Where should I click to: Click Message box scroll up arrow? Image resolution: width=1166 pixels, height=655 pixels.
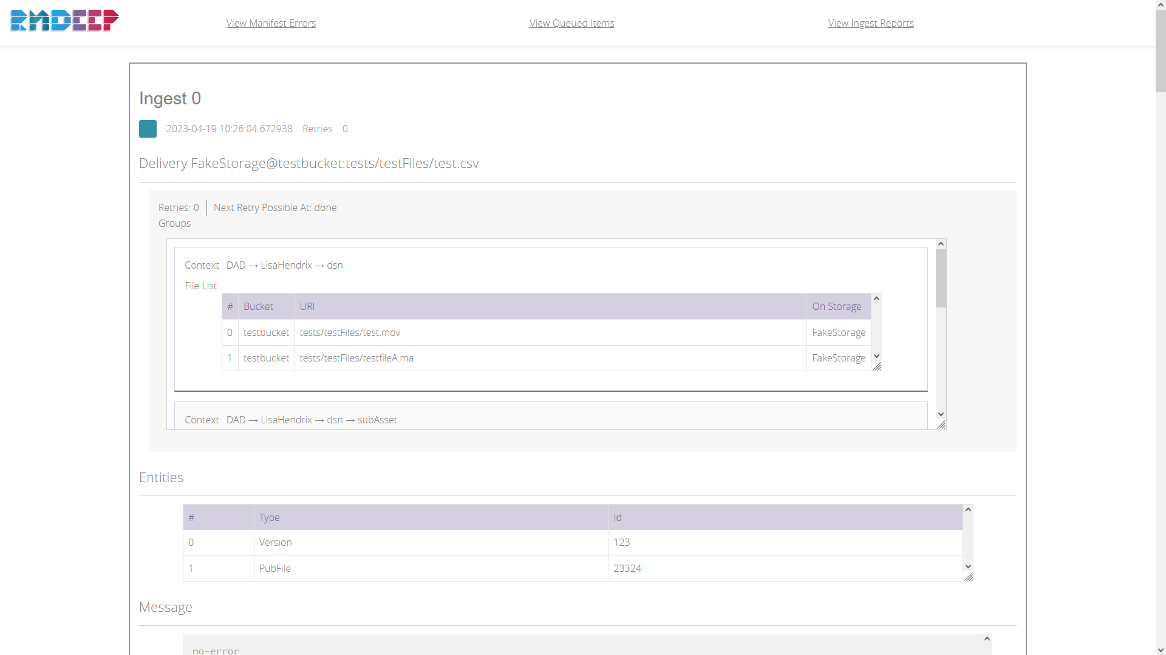(x=987, y=639)
